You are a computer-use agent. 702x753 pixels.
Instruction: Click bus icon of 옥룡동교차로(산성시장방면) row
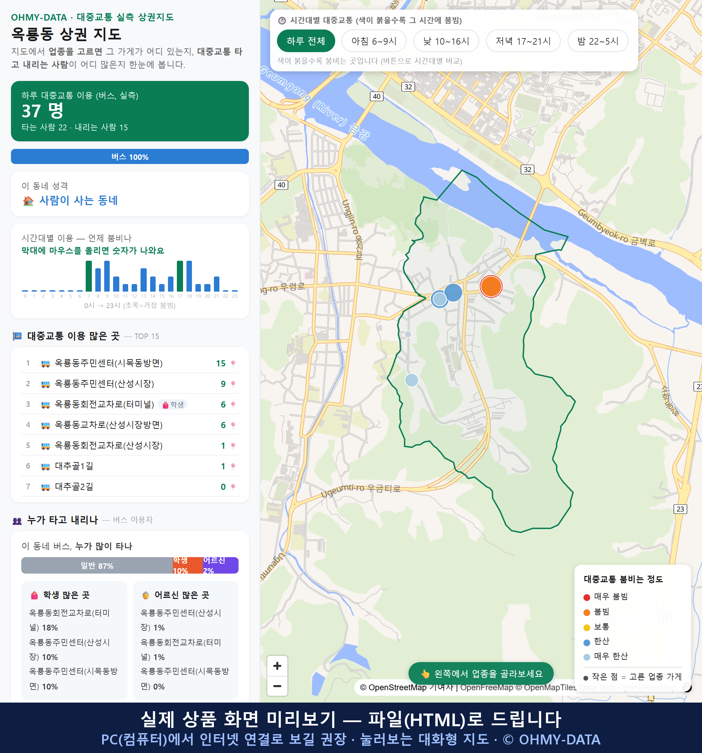tap(45, 425)
